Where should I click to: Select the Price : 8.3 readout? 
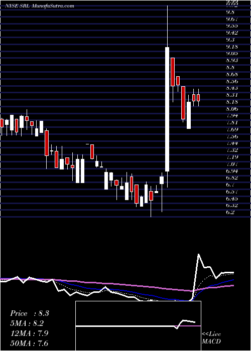pyautogui.click(x=29, y=313)
